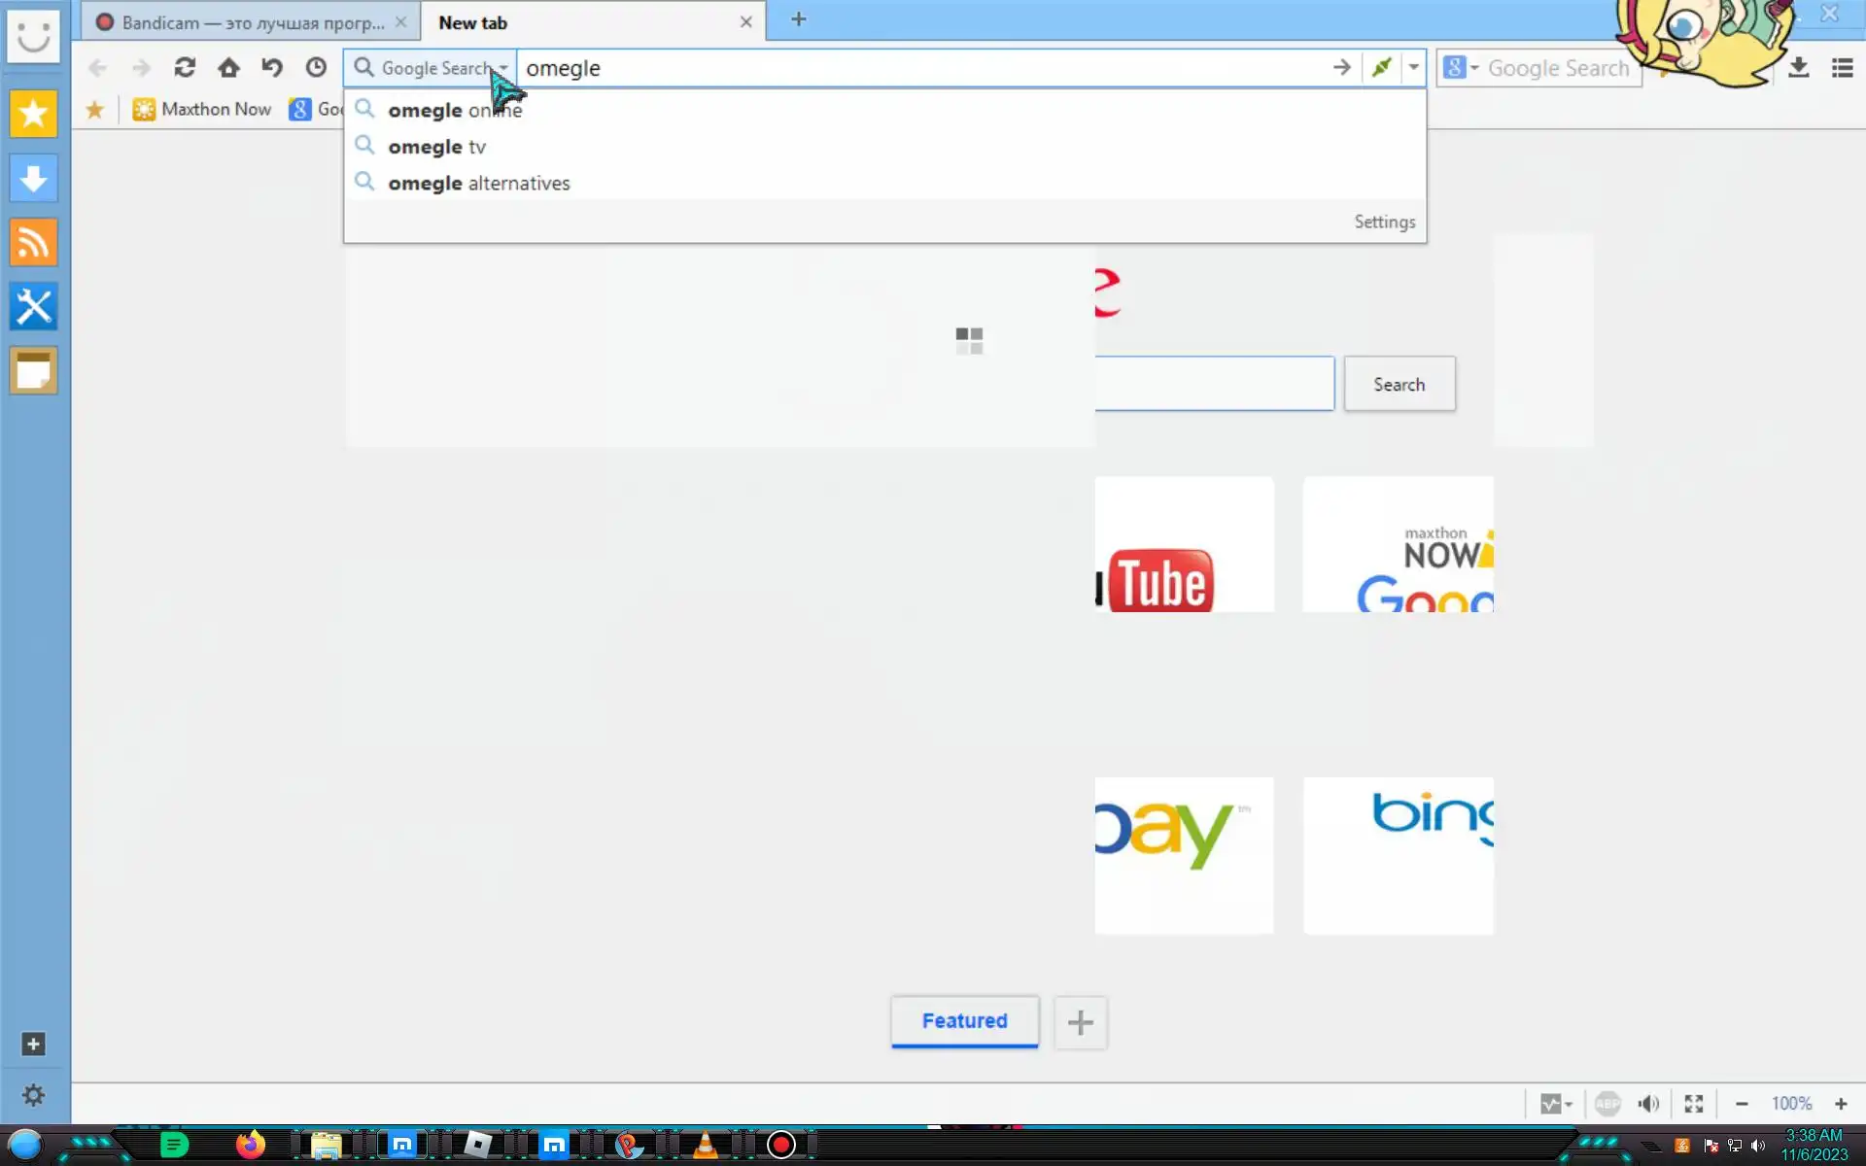Click the Home button in the toolbar

click(x=228, y=68)
